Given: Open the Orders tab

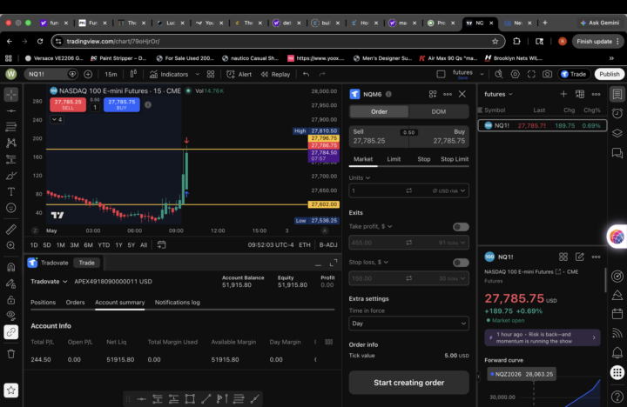Looking at the screenshot, I should pos(75,303).
